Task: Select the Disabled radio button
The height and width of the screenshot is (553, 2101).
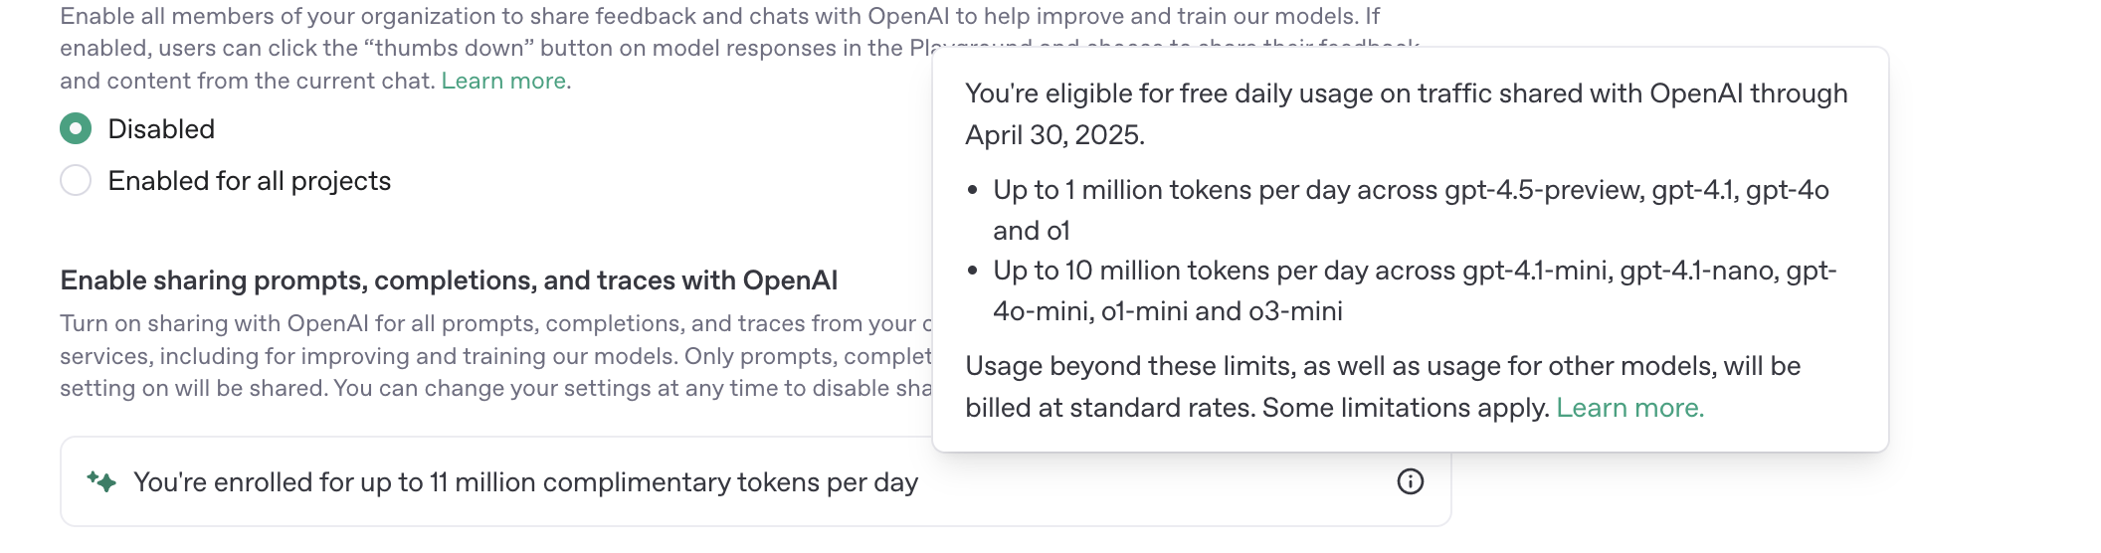Action: pyautogui.click(x=76, y=128)
